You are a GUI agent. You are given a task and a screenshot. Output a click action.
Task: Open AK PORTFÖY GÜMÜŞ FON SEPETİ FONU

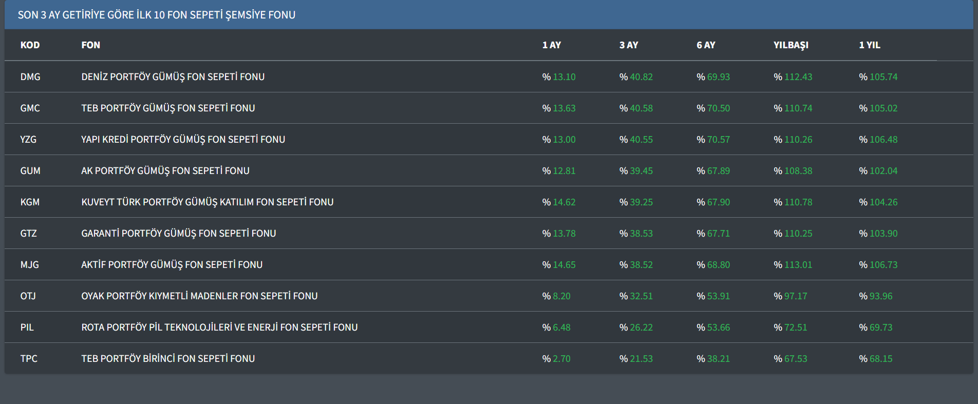(x=165, y=171)
